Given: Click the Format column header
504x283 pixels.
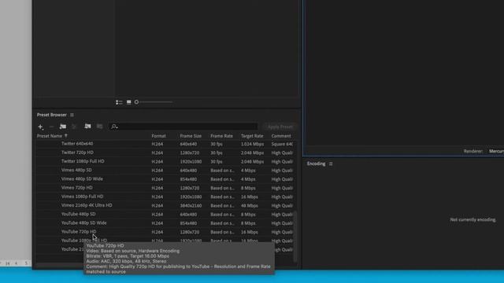Looking at the screenshot, I should [159, 136].
